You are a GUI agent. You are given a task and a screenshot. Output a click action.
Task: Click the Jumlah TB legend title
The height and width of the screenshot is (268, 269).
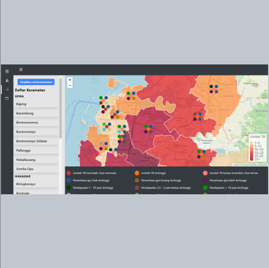[257, 137]
